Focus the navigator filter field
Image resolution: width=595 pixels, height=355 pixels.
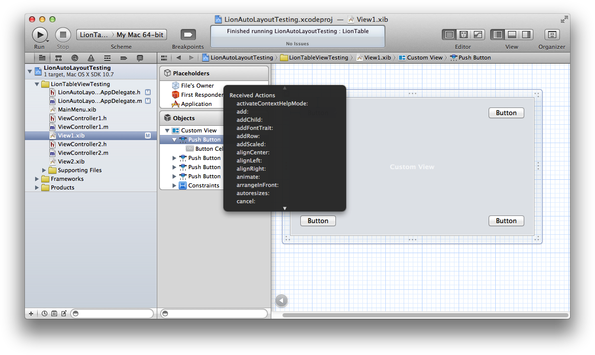112,314
